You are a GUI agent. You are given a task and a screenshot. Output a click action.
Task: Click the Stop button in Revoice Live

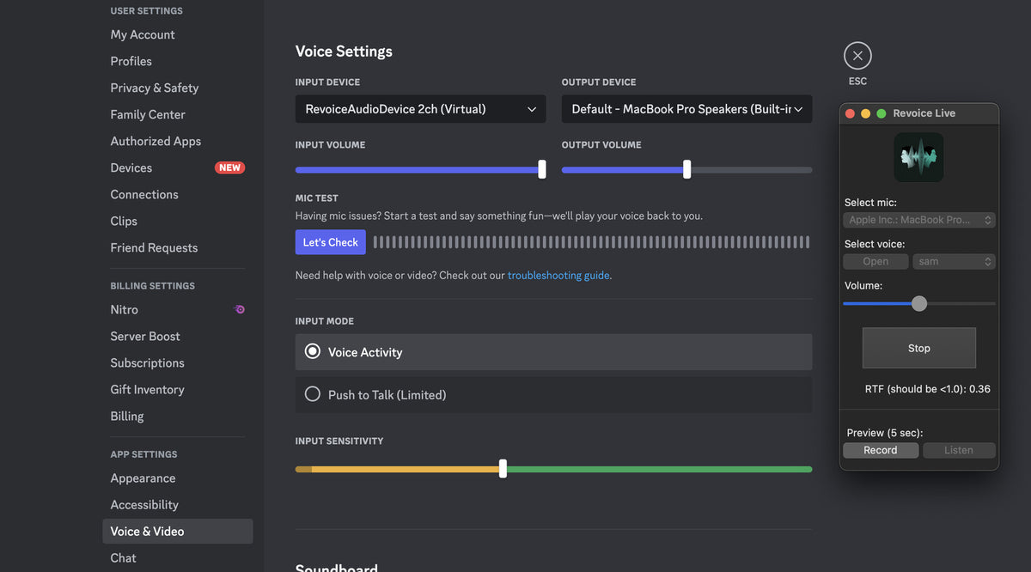pyautogui.click(x=919, y=348)
